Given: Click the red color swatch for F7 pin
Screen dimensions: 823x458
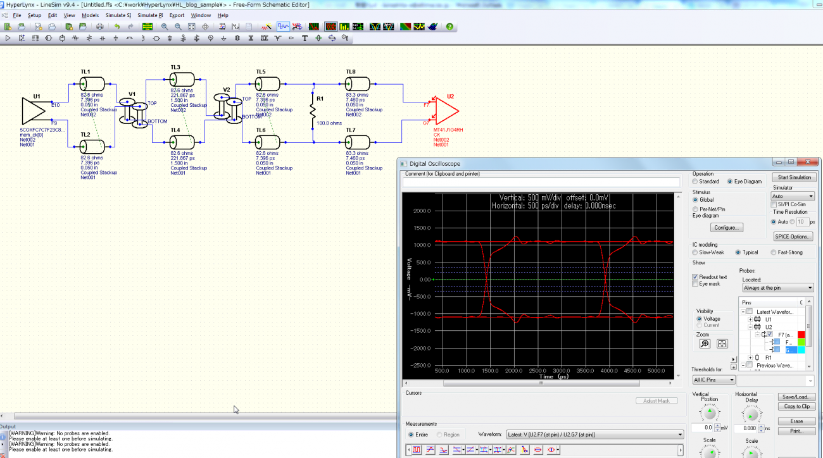Looking at the screenshot, I should pyautogui.click(x=801, y=334).
